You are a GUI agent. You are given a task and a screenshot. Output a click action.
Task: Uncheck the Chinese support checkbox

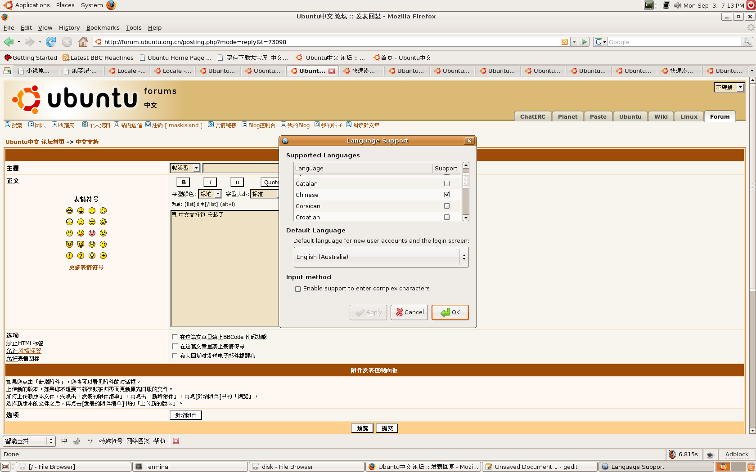click(x=447, y=195)
